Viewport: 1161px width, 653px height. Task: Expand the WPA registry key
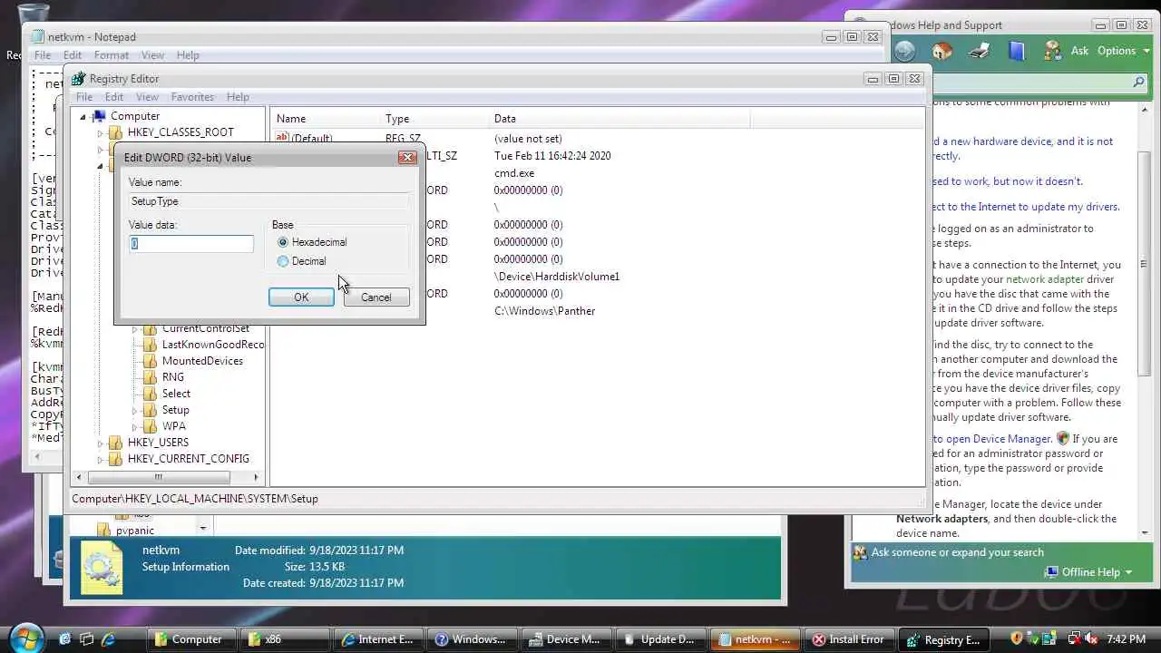coord(135,426)
